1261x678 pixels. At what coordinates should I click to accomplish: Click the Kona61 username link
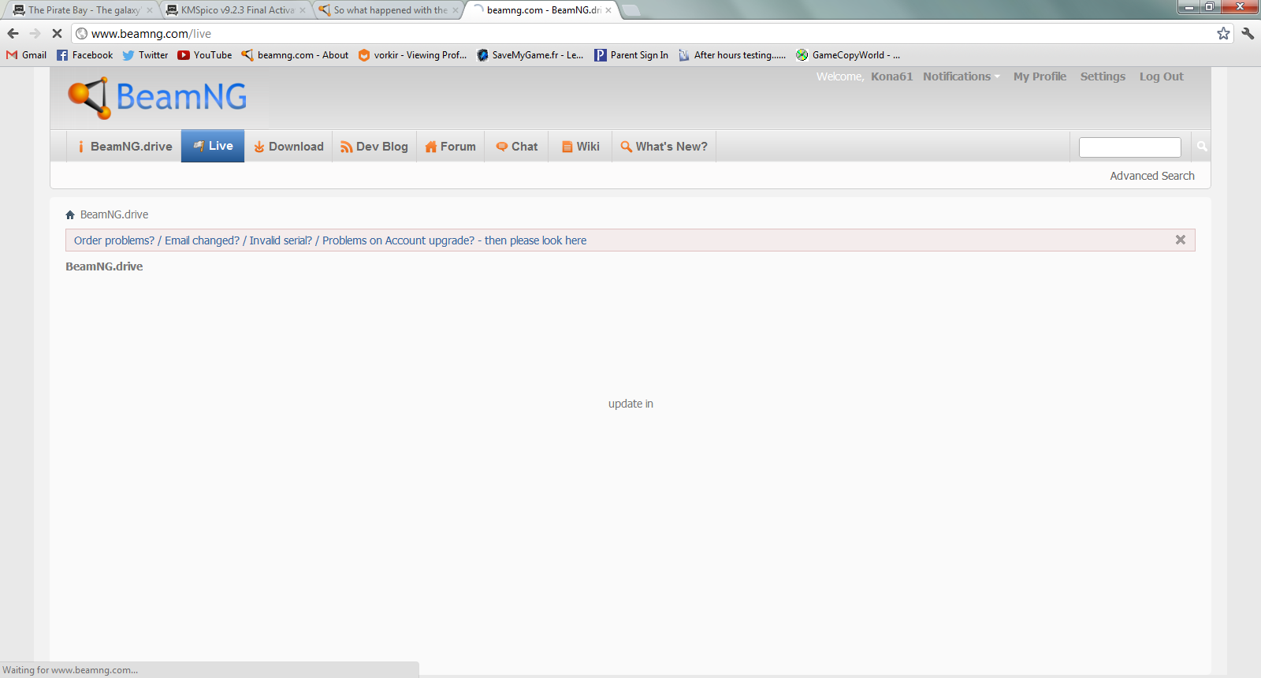point(891,76)
